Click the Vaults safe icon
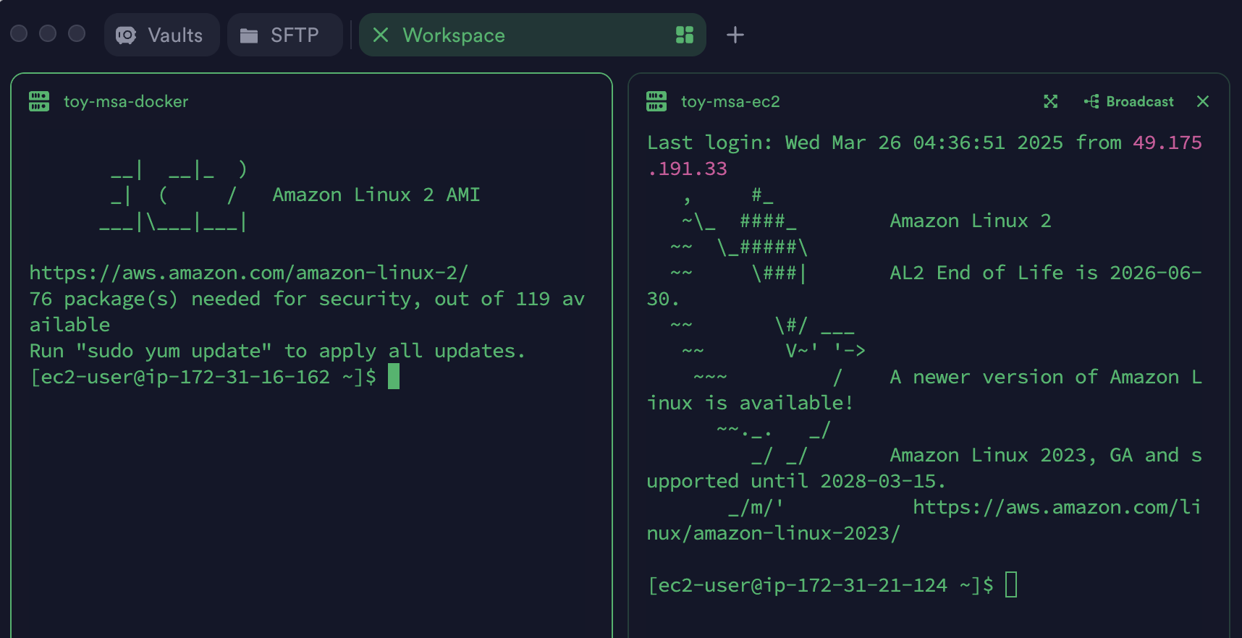Viewport: 1242px width, 638px height. click(126, 35)
